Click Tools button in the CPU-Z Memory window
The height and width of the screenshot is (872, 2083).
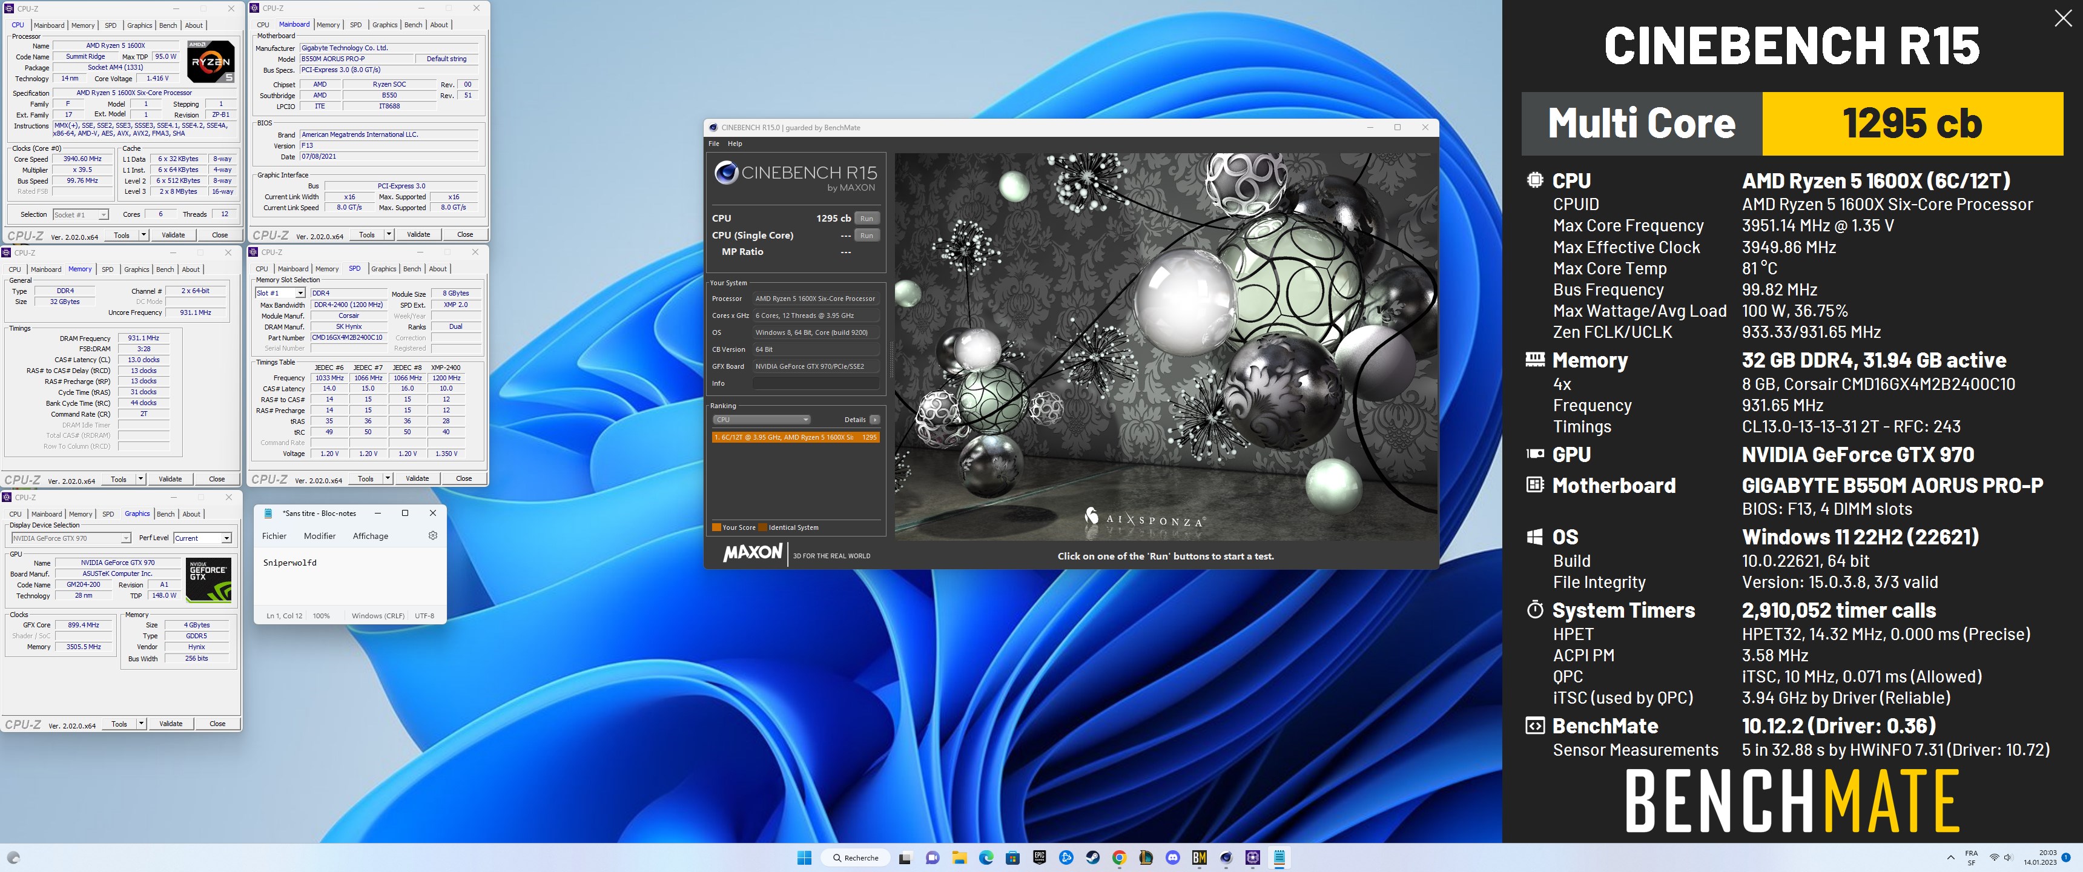[119, 479]
